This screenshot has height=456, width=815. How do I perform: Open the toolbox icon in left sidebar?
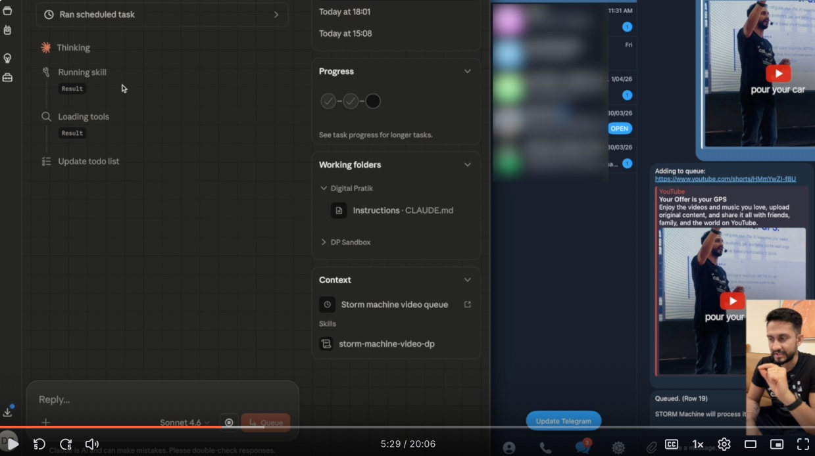(7, 78)
